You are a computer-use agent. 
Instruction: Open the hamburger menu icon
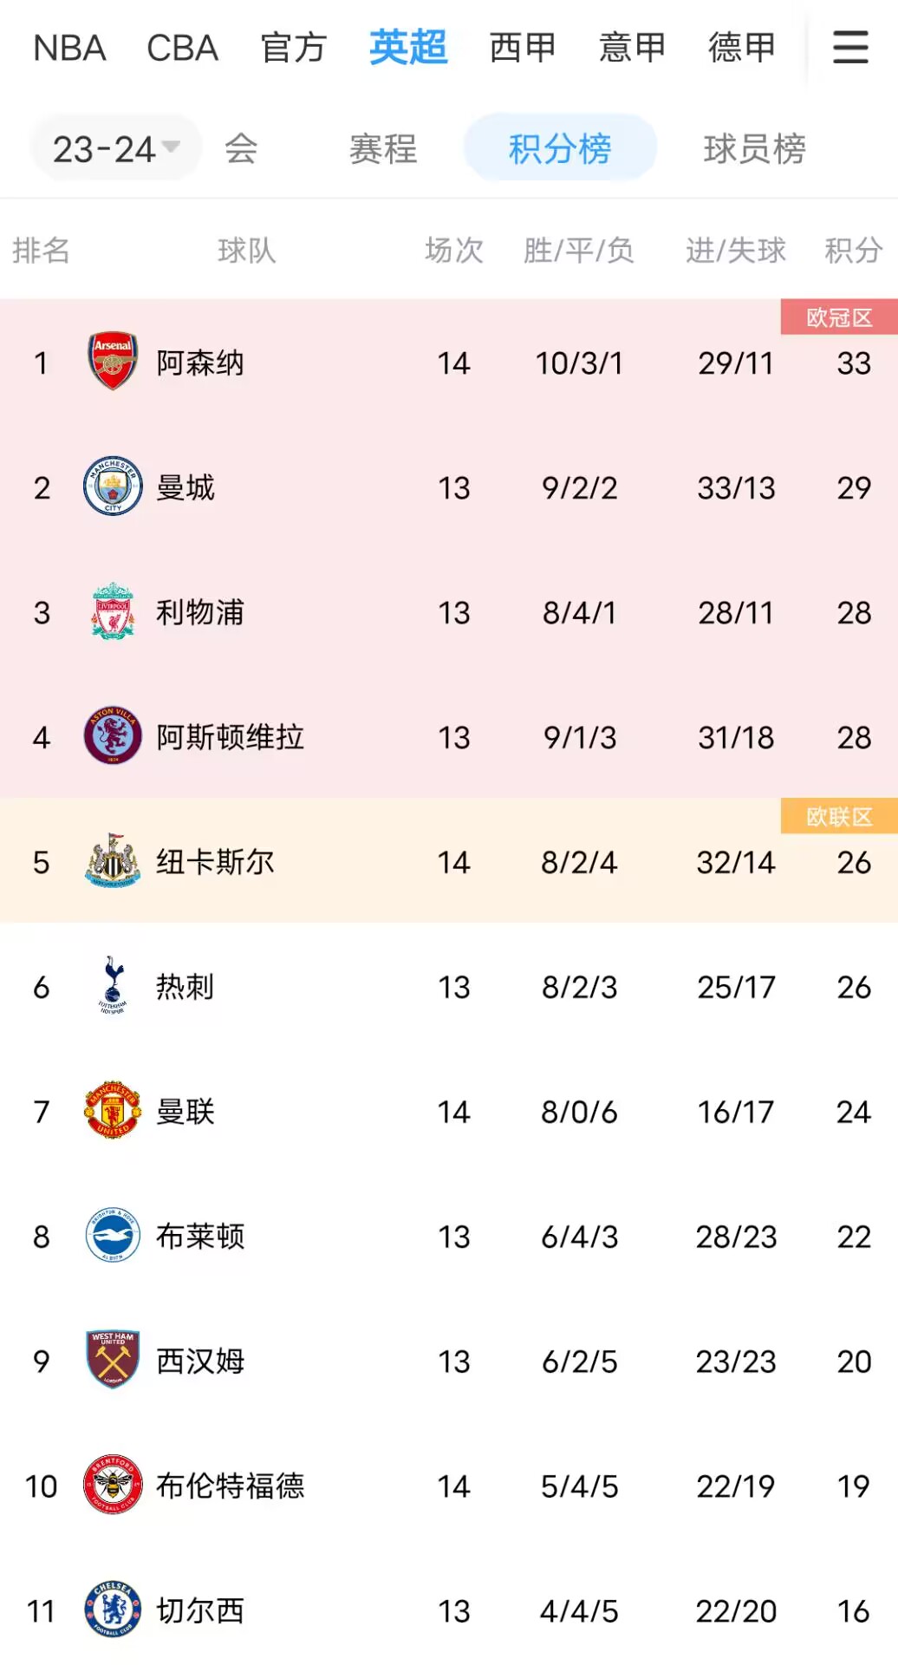[850, 48]
